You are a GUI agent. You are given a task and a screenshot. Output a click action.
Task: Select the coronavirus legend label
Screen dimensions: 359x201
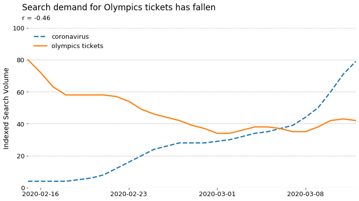click(x=71, y=37)
